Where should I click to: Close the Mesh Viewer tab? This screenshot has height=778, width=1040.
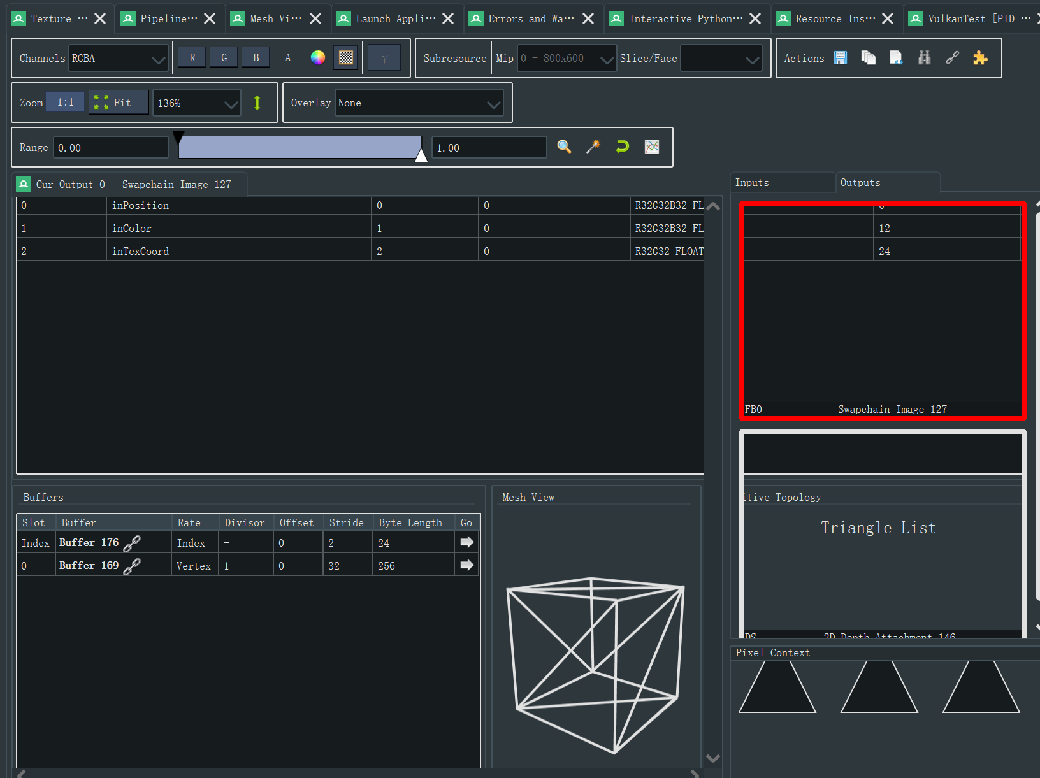tap(315, 18)
